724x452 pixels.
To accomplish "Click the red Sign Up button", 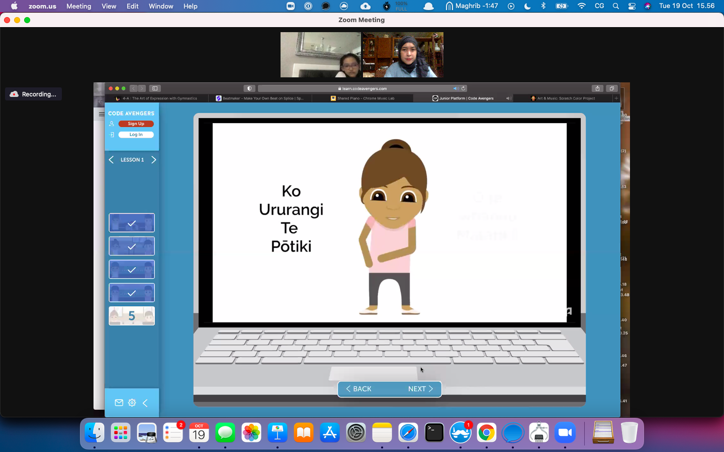I will [136, 124].
